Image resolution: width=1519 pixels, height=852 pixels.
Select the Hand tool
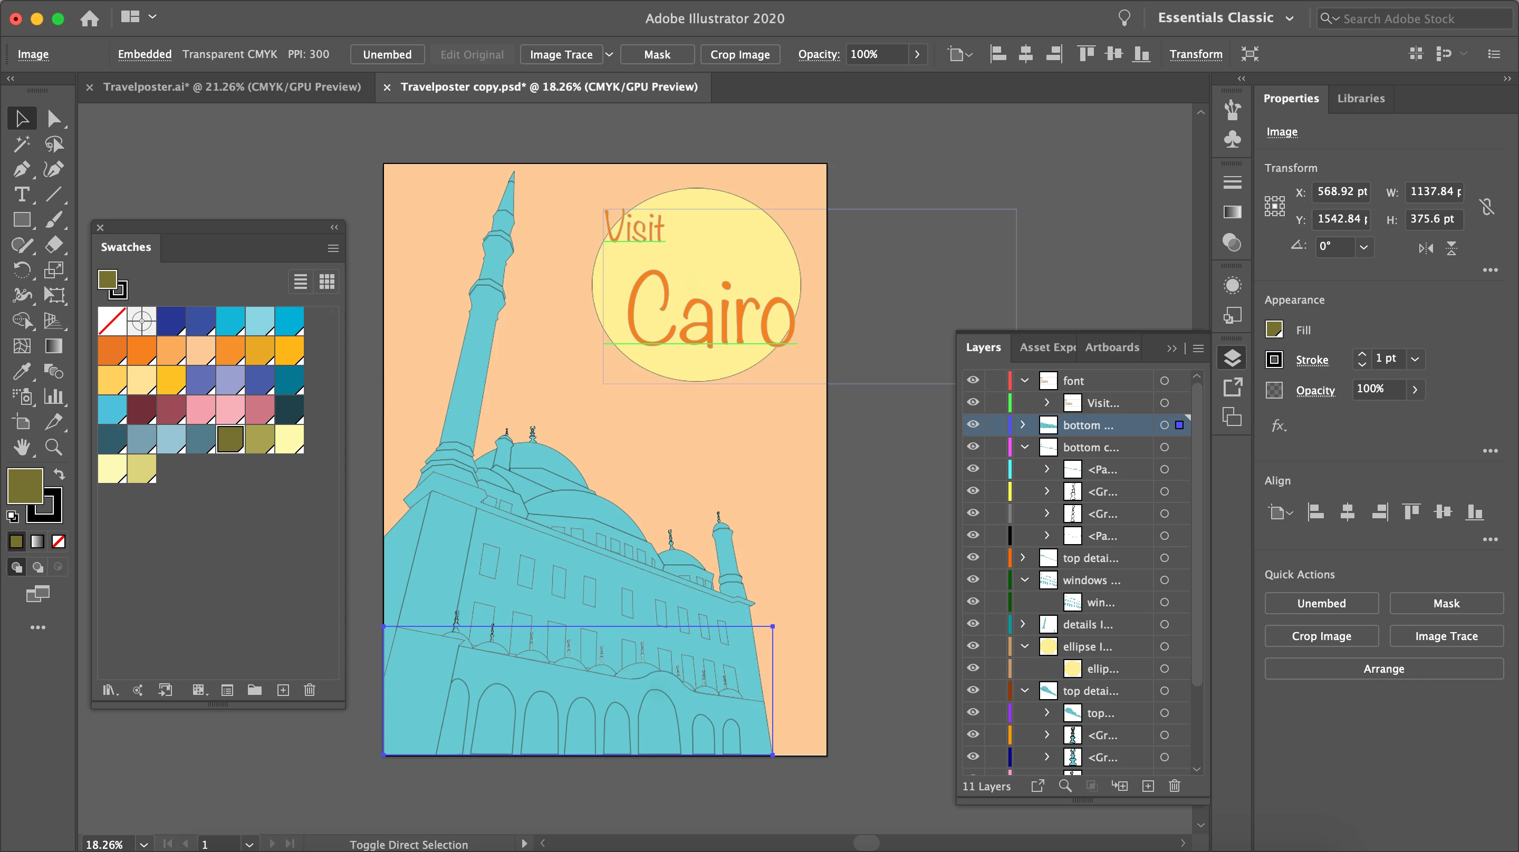click(21, 448)
